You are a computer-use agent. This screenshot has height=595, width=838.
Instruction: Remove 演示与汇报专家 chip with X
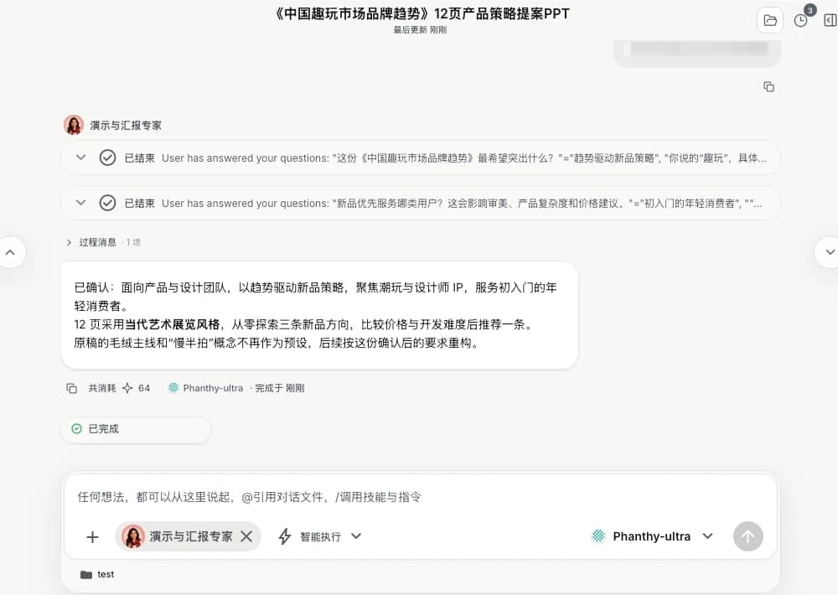(x=246, y=536)
